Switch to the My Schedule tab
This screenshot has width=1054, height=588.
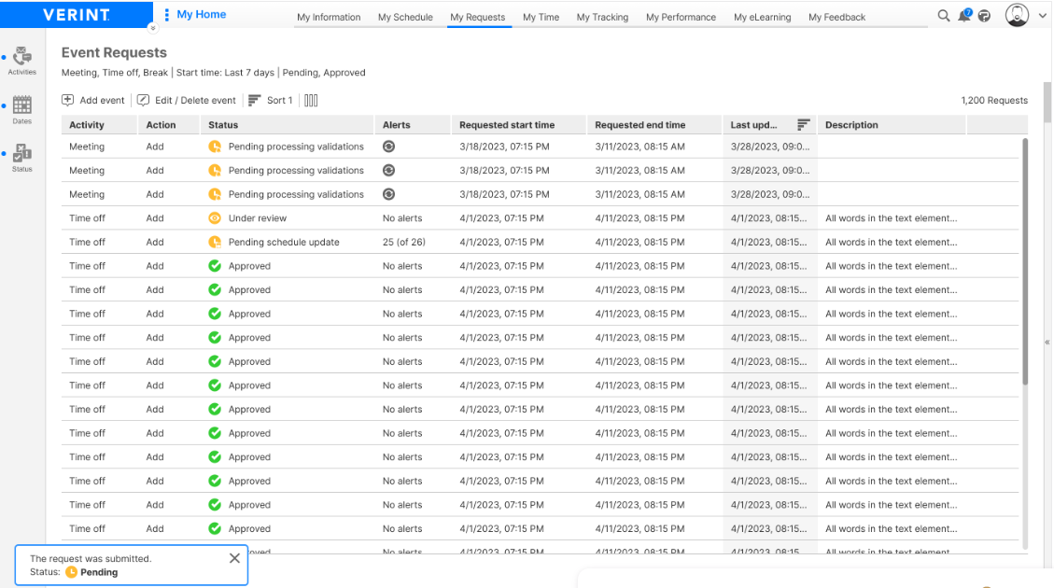pyautogui.click(x=405, y=17)
